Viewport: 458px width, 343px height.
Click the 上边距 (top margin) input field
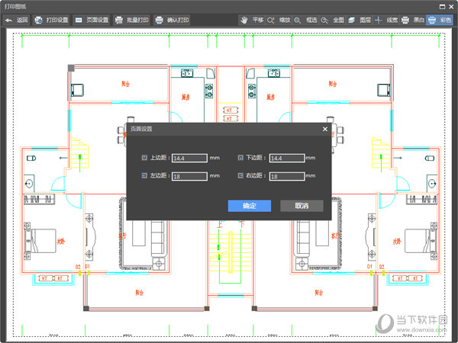pos(189,158)
